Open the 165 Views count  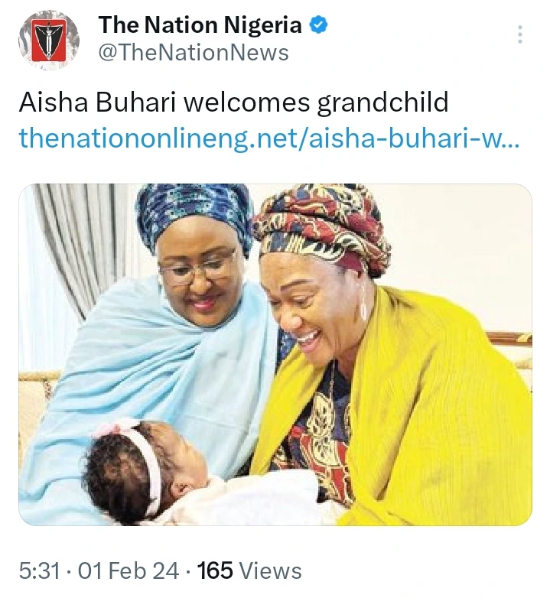click(249, 571)
